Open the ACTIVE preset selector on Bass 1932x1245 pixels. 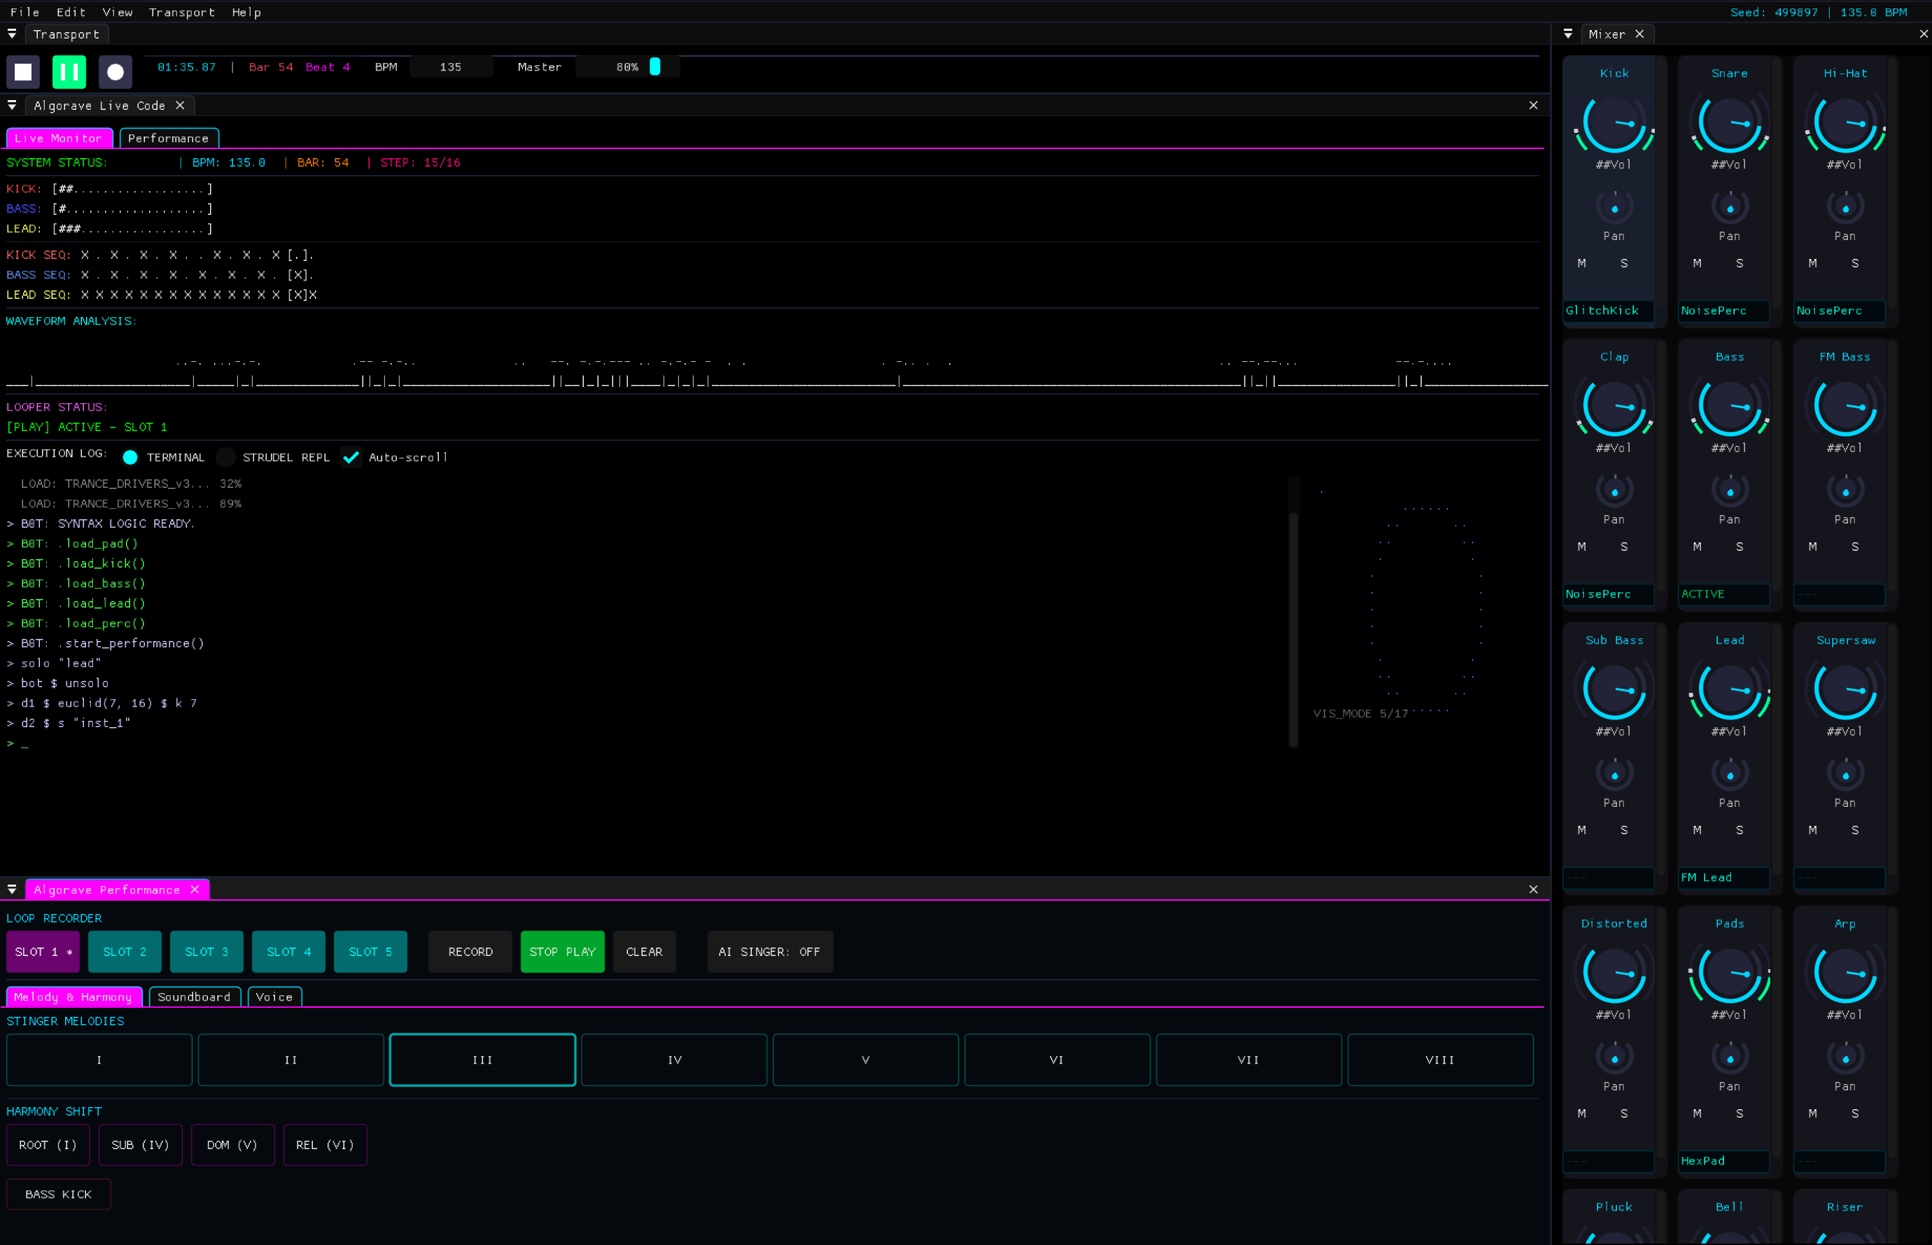tap(1724, 594)
